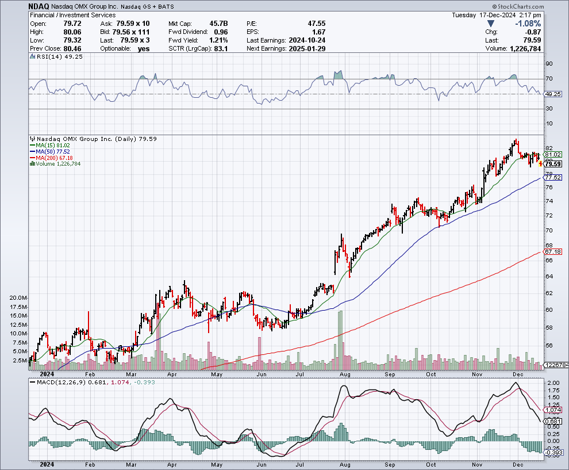Click the Mkt Cap value 45.7B
The image size is (569, 470).
pyautogui.click(x=218, y=24)
